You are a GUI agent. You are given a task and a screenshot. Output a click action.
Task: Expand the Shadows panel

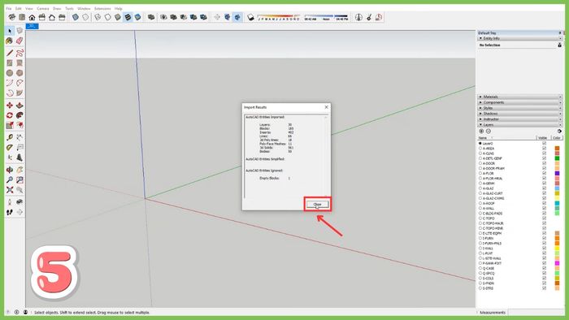(519, 114)
